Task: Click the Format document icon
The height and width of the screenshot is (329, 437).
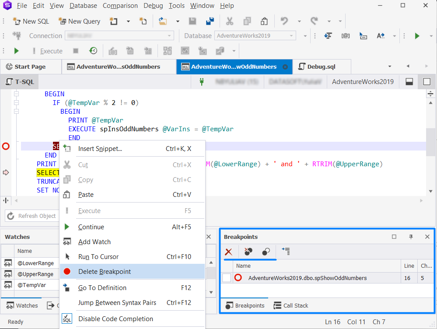Action: point(328,36)
